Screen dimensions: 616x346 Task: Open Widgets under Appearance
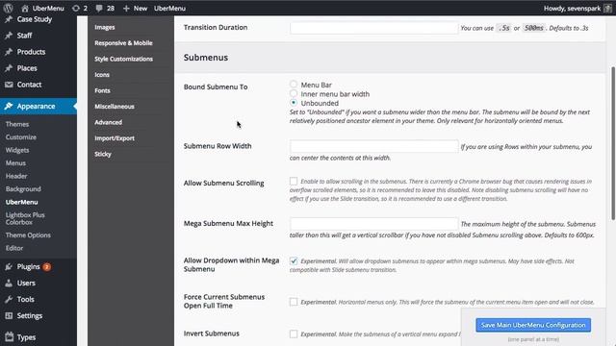17,150
